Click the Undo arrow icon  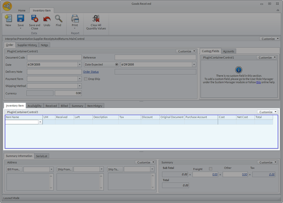click(47, 19)
